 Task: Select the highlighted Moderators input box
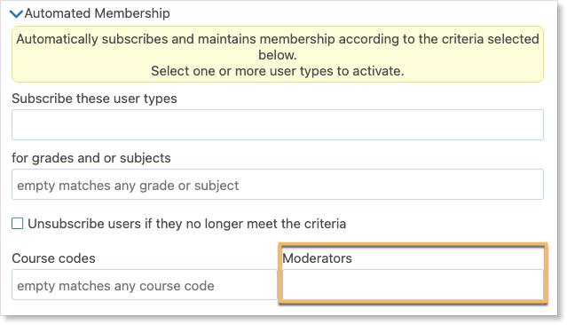(x=413, y=284)
